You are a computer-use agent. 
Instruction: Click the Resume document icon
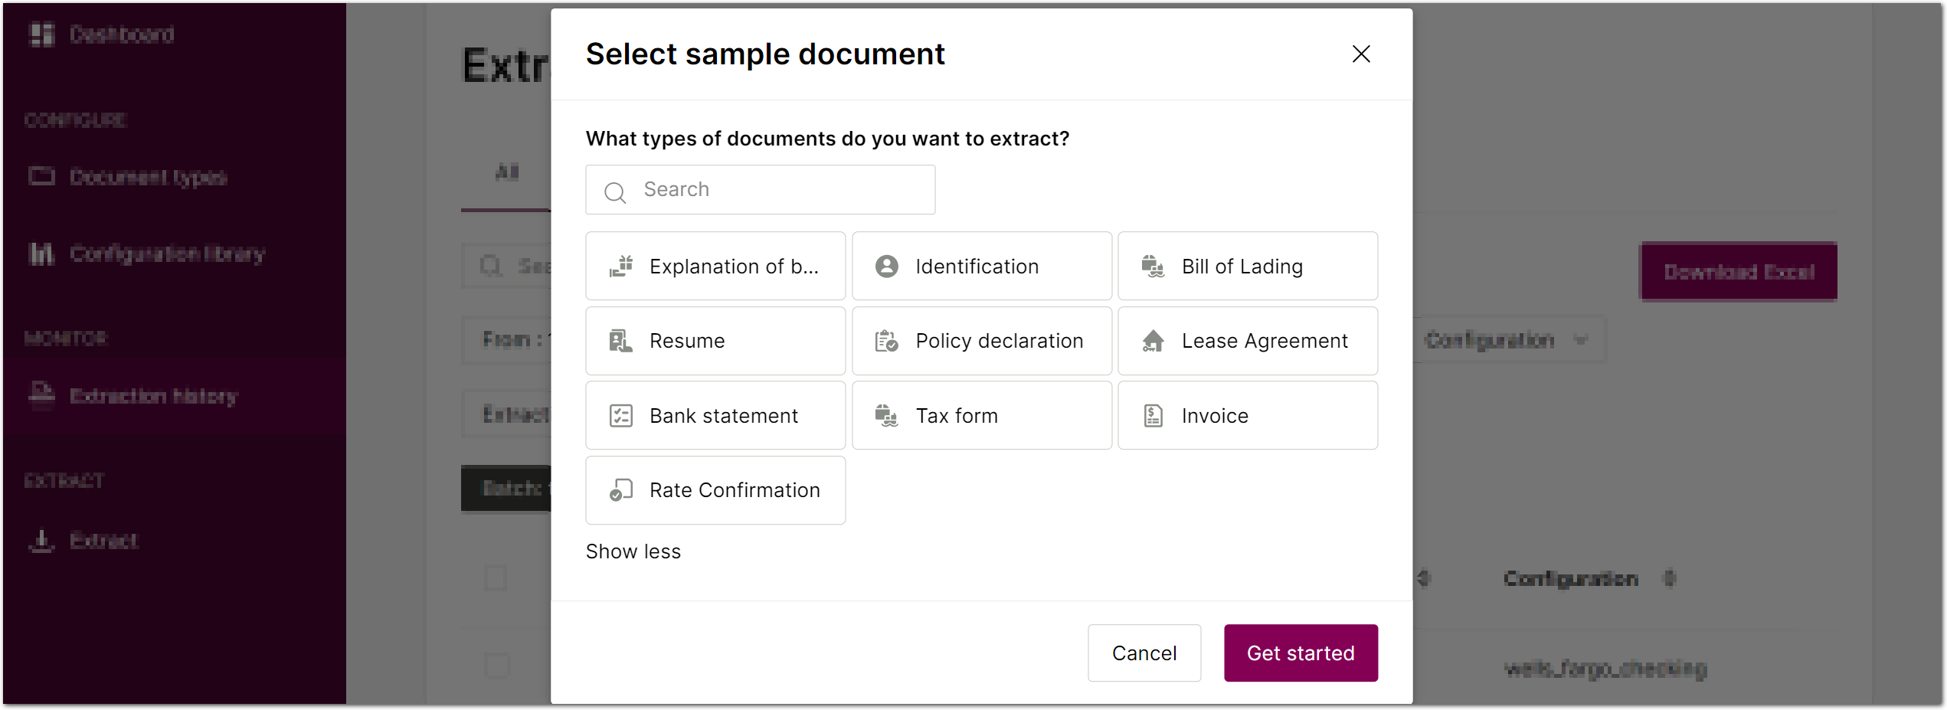pyautogui.click(x=620, y=341)
